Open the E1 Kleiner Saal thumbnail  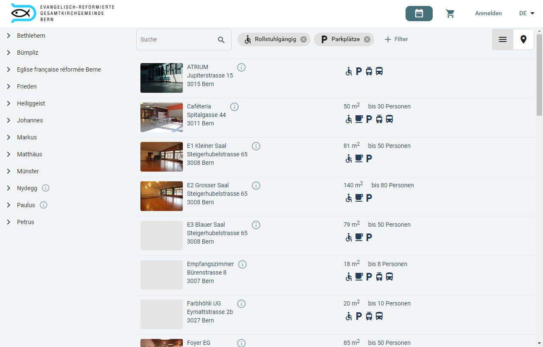pyautogui.click(x=162, y=157)
